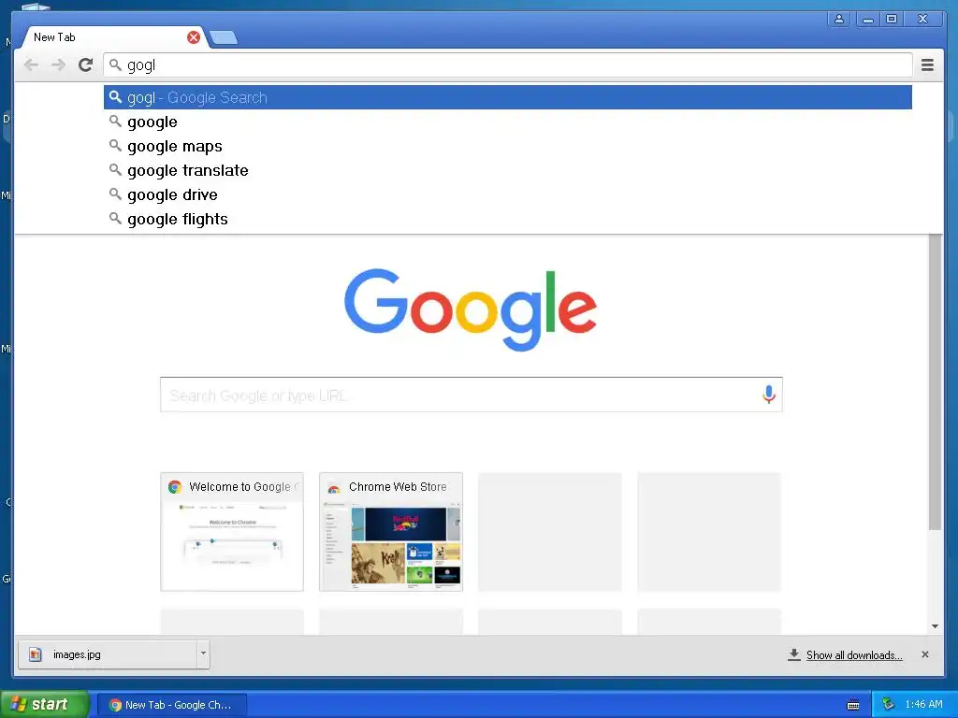
Task: Choose the 'google drive' suggestion
Action: coord(508,194)
